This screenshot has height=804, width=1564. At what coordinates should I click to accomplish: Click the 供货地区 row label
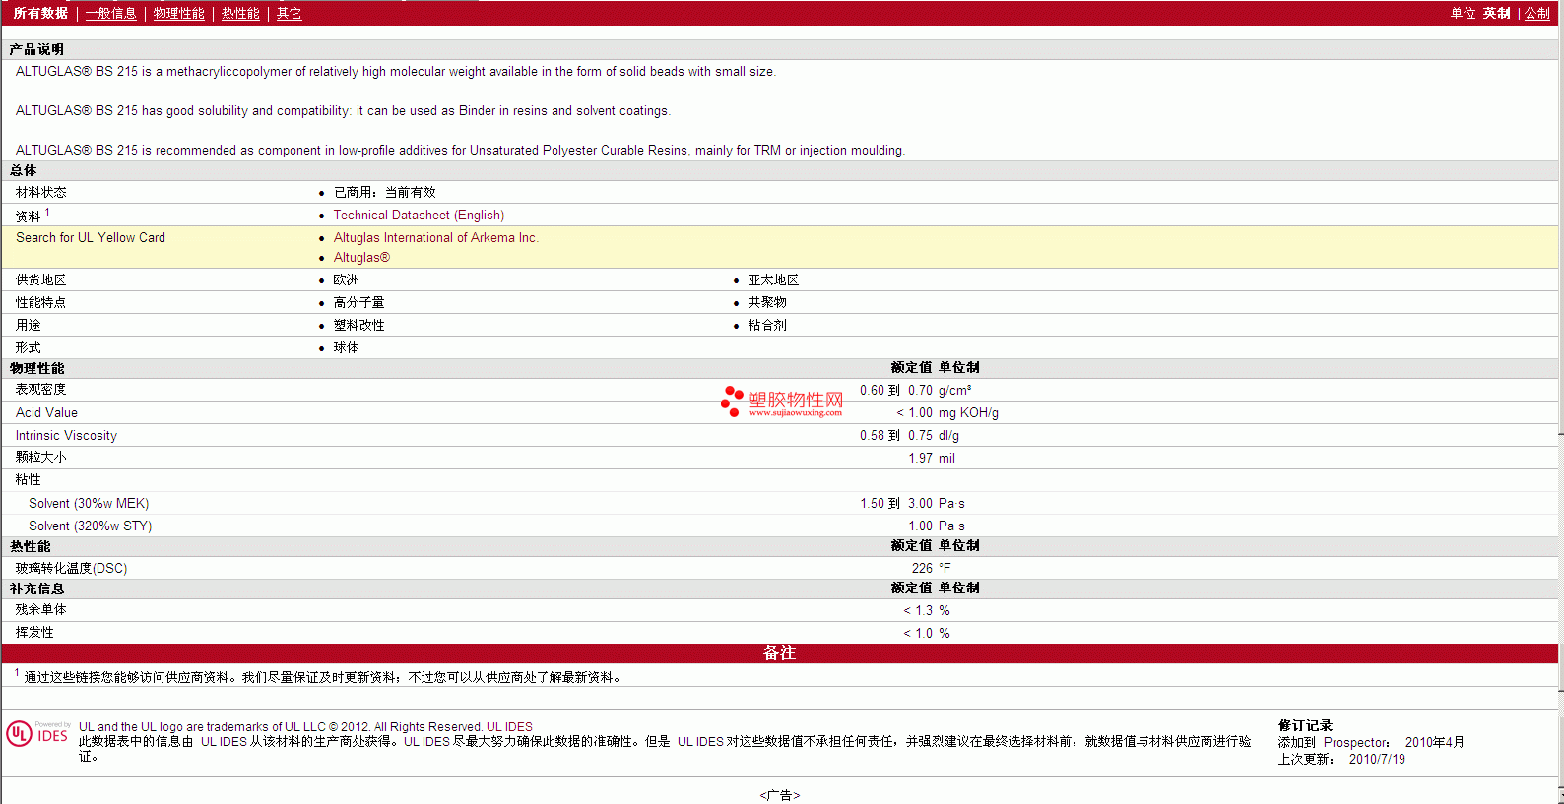40,279
